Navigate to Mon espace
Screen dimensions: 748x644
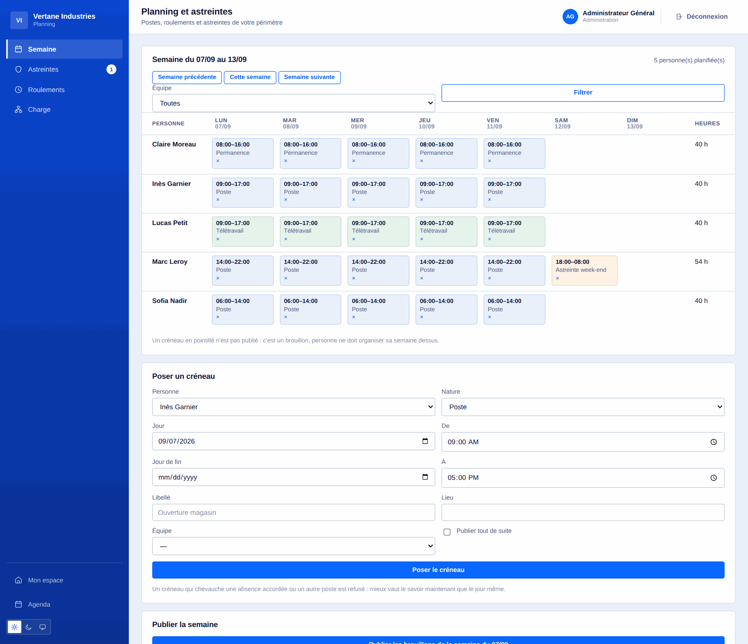point(65,580)
